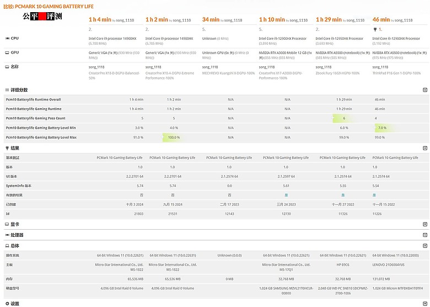This screenshot has height=307, width=430.
Task: Click the star icon in highlighted pass count 6
Action: click(332, 118)
